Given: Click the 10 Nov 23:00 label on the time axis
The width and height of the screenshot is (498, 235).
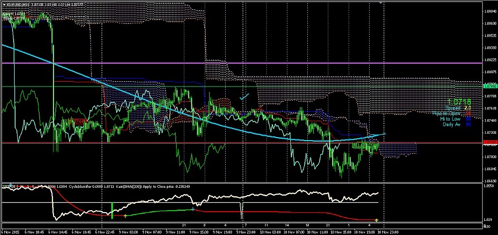Looking at the screenshot, I should coord(388,232).
